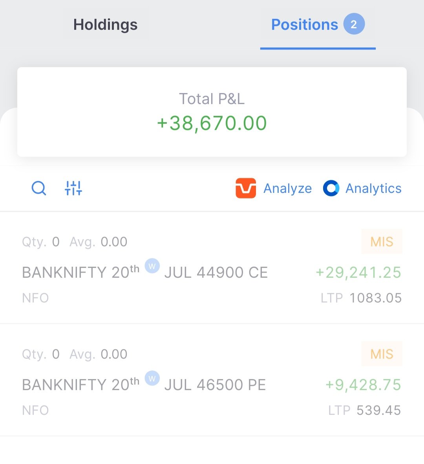This screenshot has height=464, width=424.
Task: Open the Analyze link
Action: coord(287,189)
